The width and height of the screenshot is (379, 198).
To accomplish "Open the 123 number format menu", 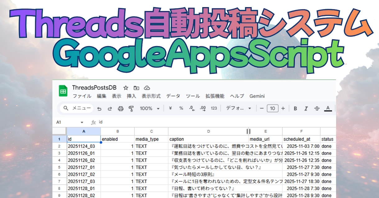I will tap(214, 108).
